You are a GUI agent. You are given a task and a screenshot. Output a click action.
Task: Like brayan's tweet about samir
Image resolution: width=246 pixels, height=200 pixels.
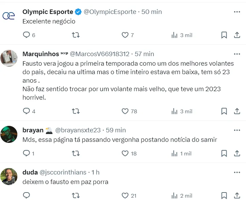pos(125,153)
